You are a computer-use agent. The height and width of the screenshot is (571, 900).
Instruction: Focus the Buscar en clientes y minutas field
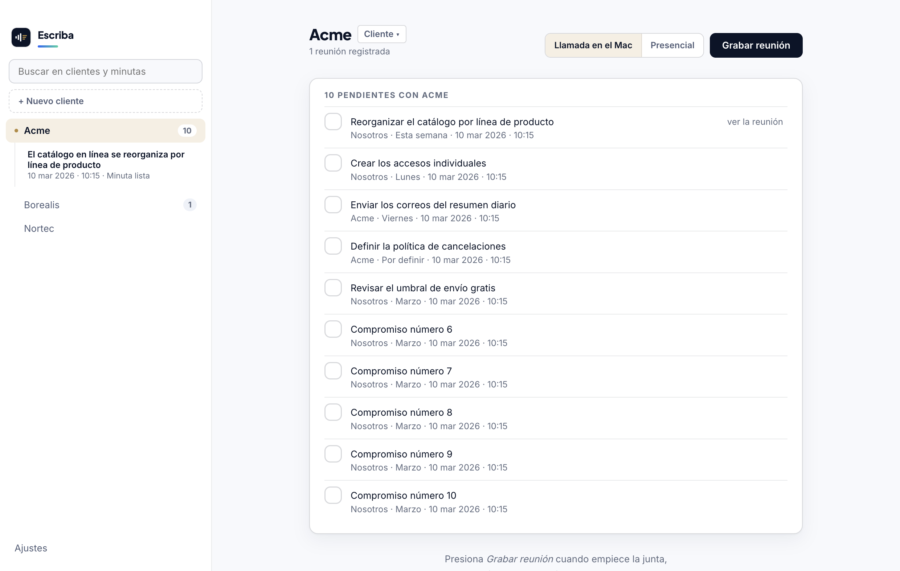click(105, 71)
